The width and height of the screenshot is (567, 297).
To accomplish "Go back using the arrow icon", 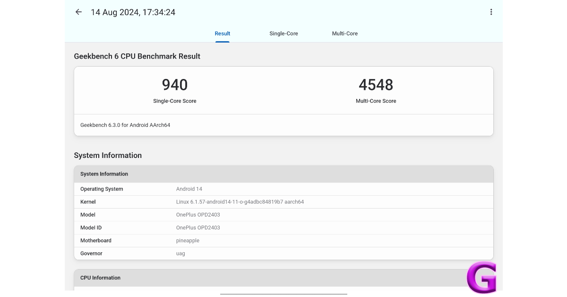I will (78, 12).
